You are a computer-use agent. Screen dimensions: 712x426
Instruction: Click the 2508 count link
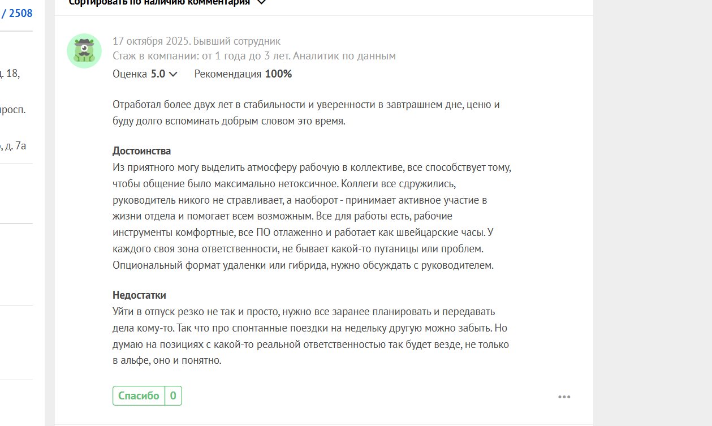click(20, 14)
